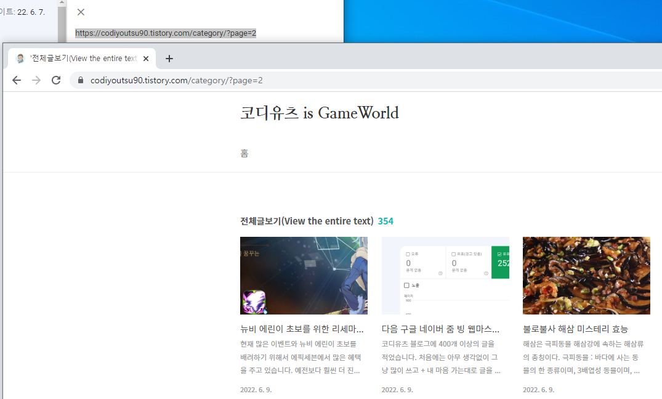The image size is (662, 399).
Task: Click the highlighted URL in the background window
Action: coord(166,33)
